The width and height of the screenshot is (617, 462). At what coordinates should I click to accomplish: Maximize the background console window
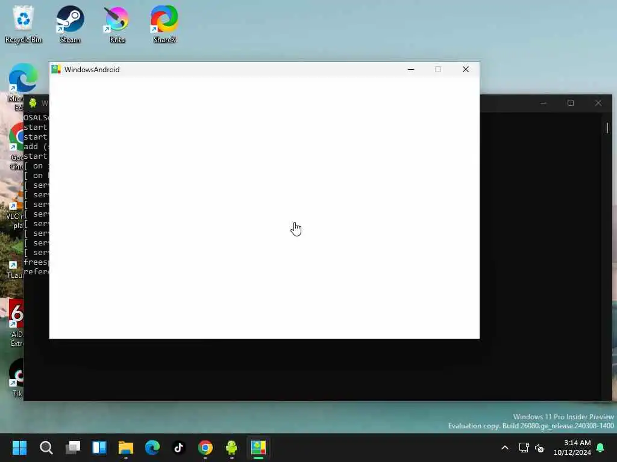click(571, 103)
